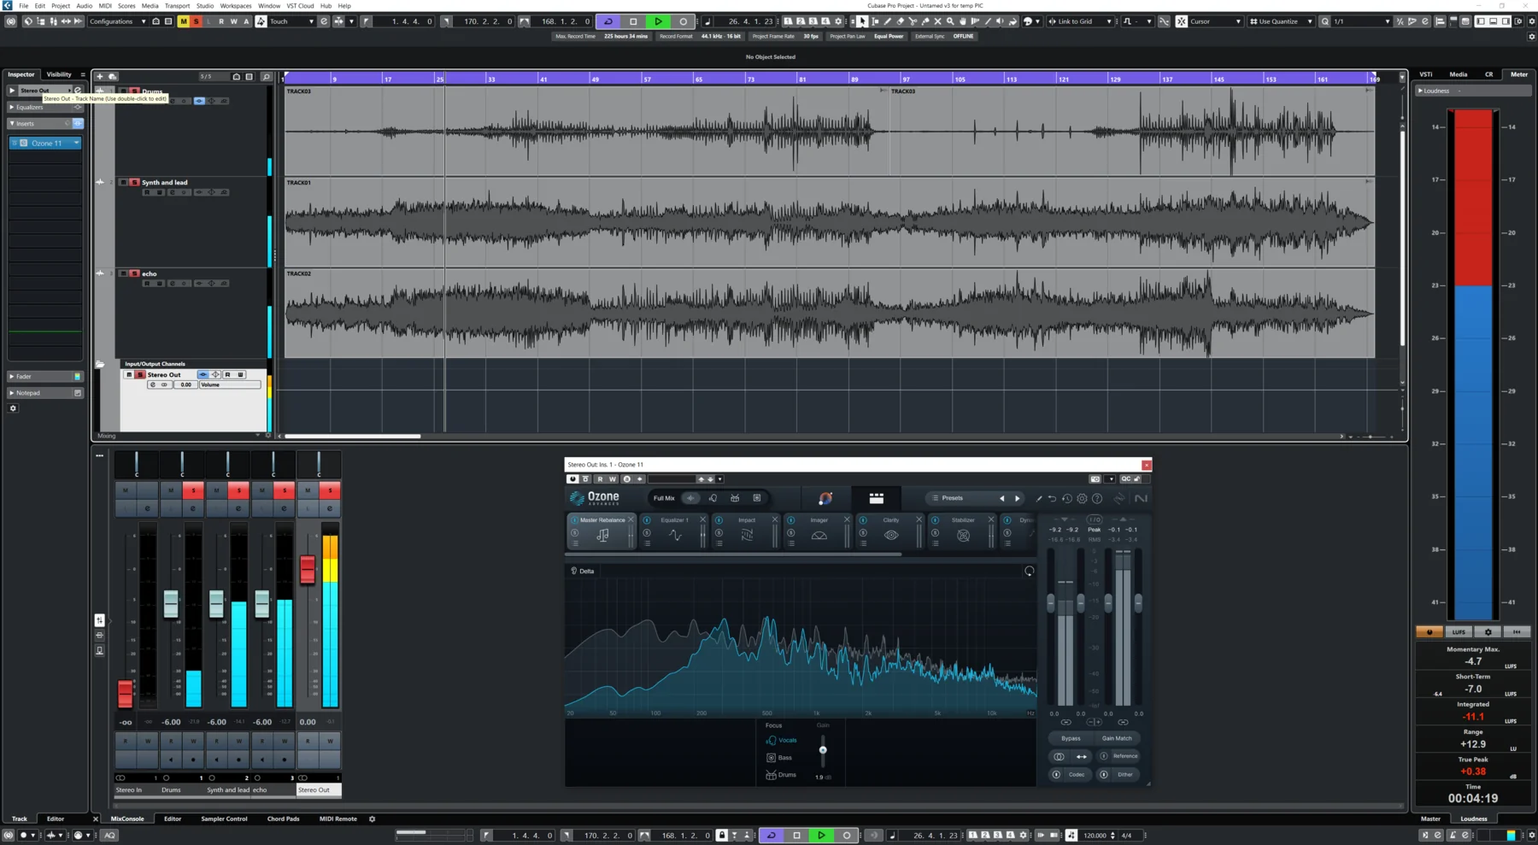Click Record in the top transport
Image resolution: width=1538 pixels, height=845 pixels.
click(683, 21)
